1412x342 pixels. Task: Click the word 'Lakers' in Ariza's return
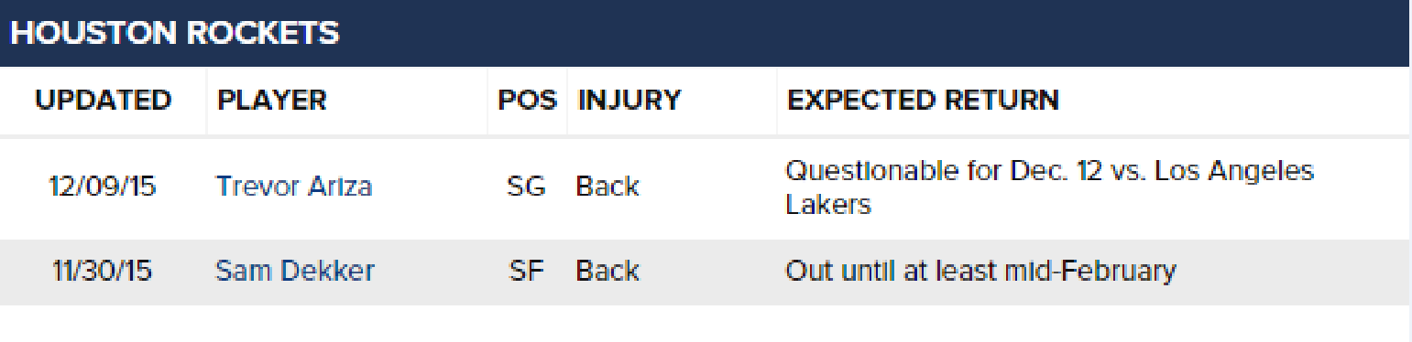(828, 204)
